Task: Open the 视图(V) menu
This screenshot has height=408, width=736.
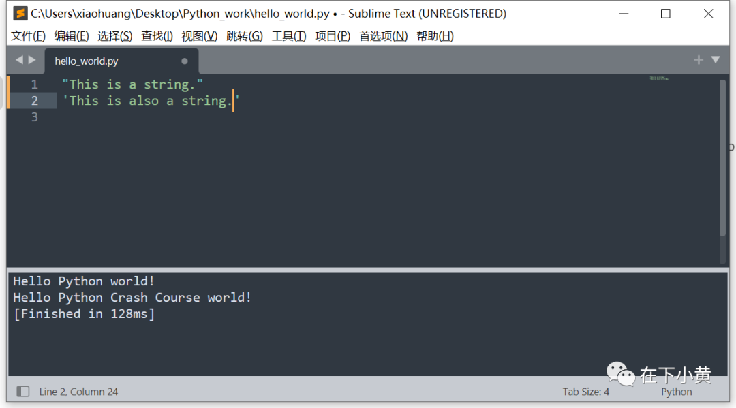Action: click(x=200, y=36)
